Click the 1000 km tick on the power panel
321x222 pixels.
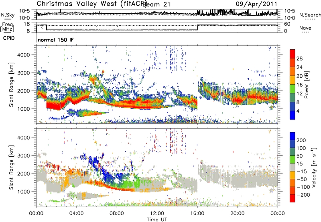(23, 109)
